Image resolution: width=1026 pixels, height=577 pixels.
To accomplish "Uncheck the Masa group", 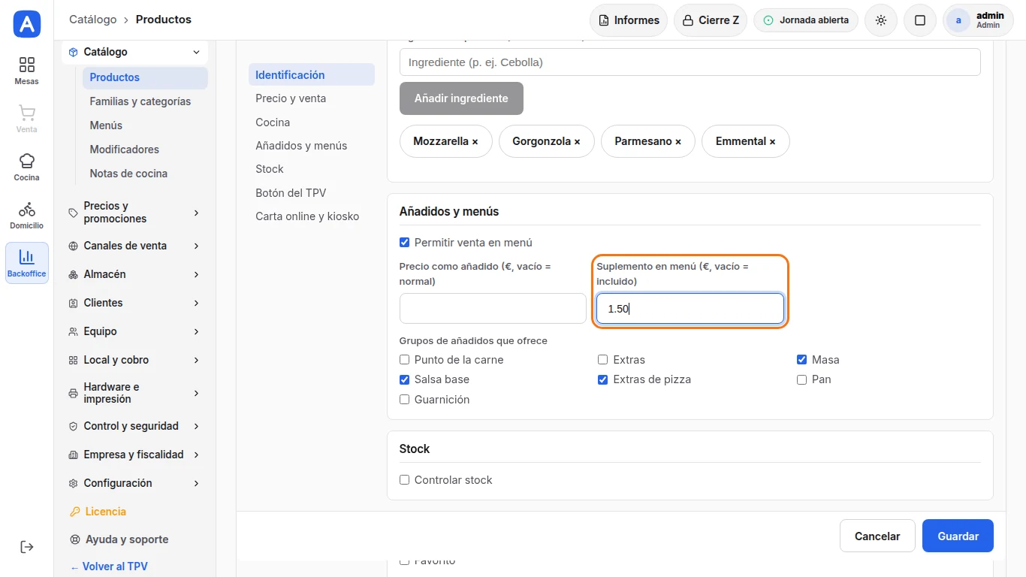I will click(x=801, y=360).
